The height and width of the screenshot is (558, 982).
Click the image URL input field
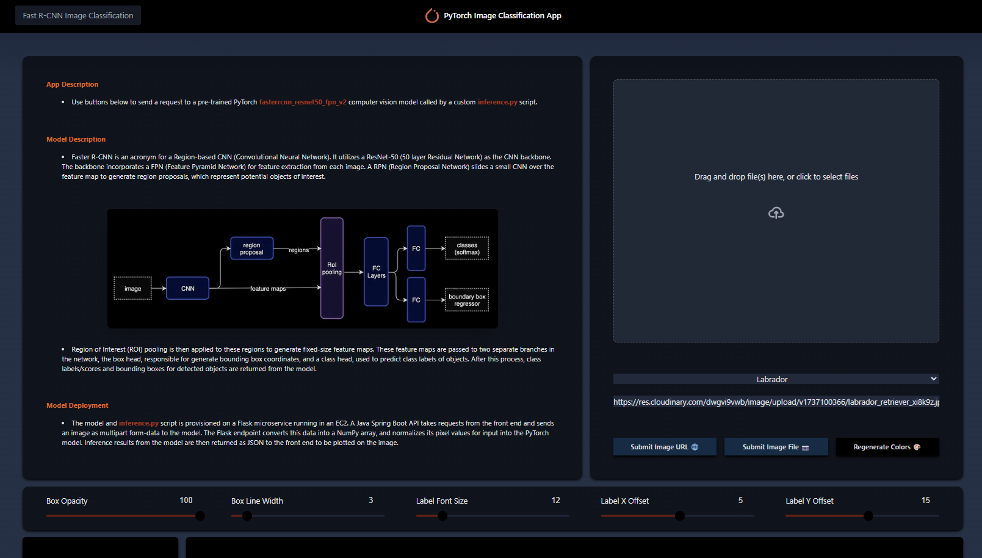click(x=776, y=402)
